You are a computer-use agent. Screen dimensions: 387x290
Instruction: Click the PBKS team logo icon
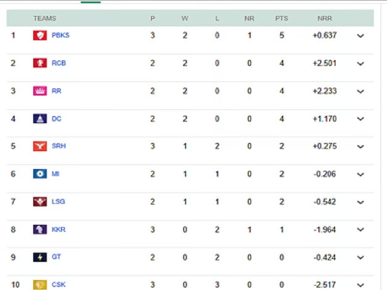40,35
